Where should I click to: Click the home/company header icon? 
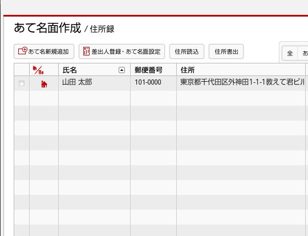coord(38,70)
